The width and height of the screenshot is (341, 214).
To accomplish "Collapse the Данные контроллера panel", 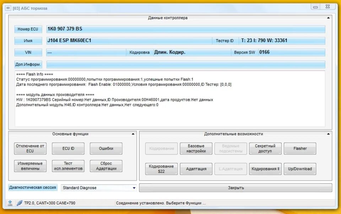I will coord(328,18).
